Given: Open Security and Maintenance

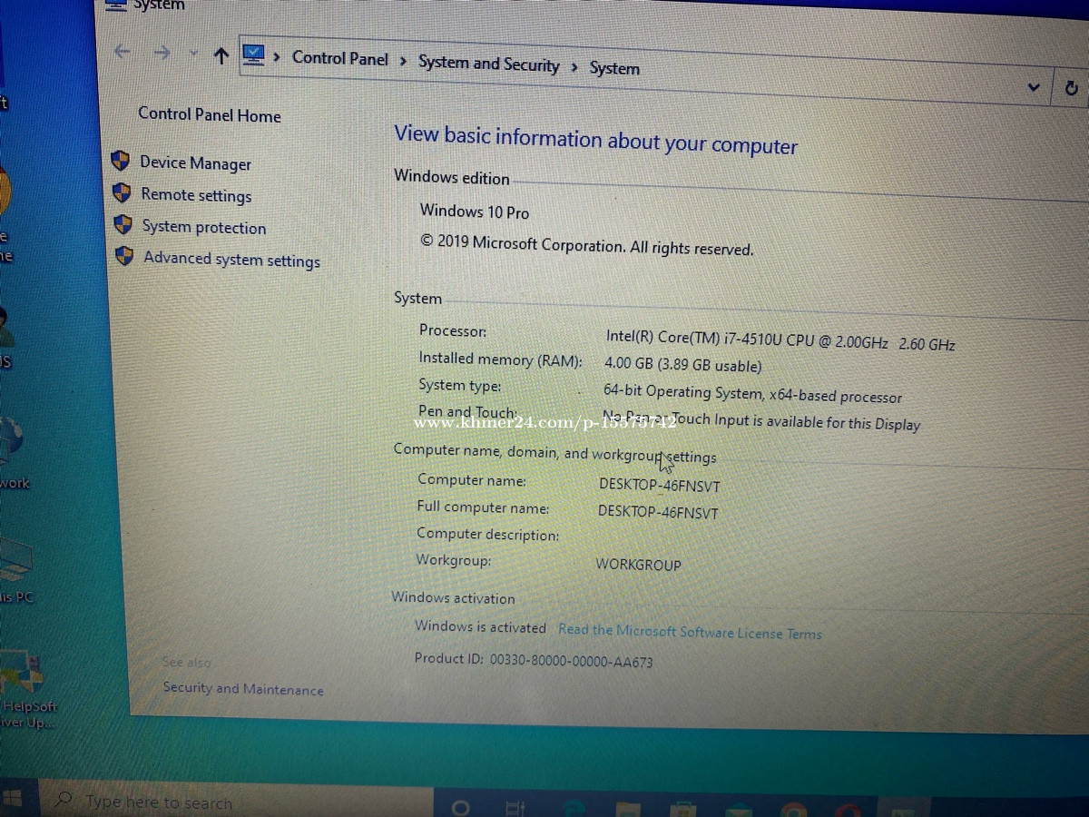Looking at the screenshot, I should tap(243, 689).
